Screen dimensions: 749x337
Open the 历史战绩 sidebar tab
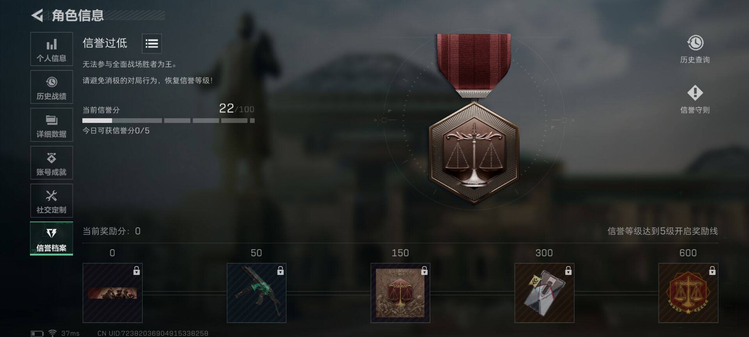(51, 87)
